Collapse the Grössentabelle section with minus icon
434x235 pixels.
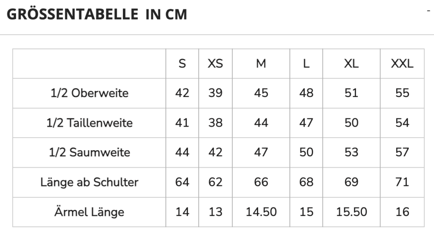click(x=428, y=11)
